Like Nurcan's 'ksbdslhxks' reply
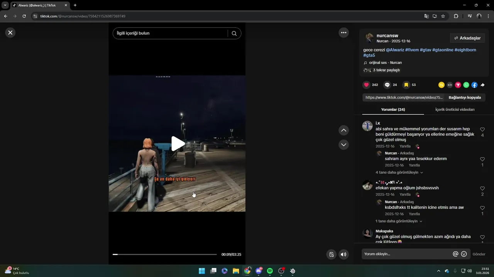 pos(482,208)
